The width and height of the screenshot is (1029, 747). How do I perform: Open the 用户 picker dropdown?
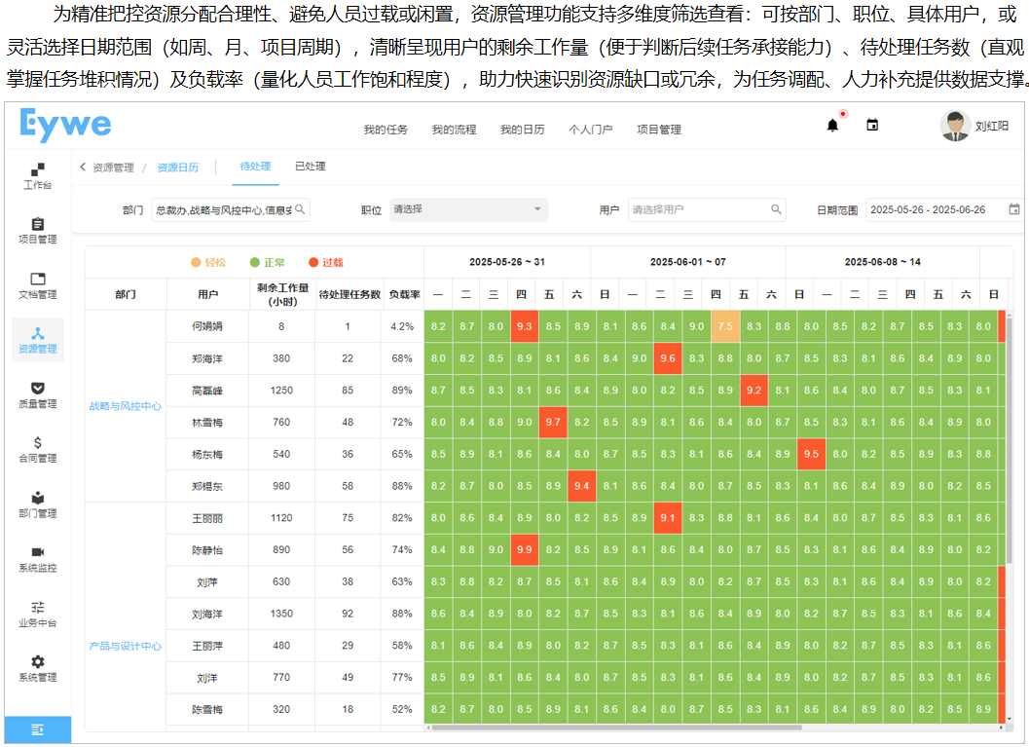[707, 209]
